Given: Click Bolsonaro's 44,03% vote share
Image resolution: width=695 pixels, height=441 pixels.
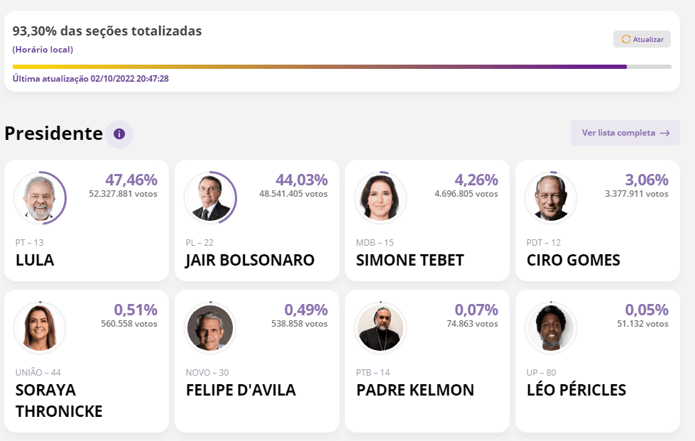Looking at the screenshot, I should point(302,180).
